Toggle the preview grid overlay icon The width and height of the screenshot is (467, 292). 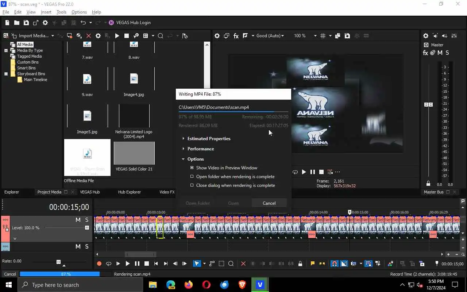click(323, 36)
